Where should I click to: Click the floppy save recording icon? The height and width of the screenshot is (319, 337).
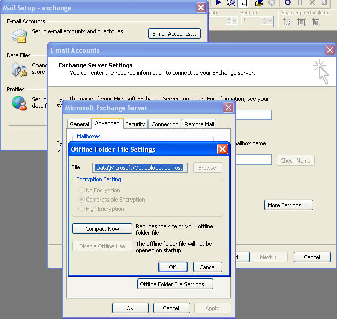click(x=324, y=3)
